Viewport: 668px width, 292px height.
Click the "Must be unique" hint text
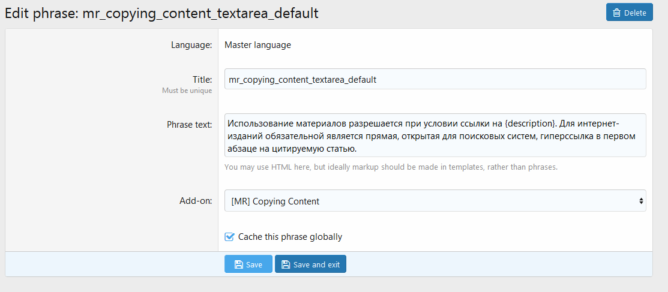187,91
